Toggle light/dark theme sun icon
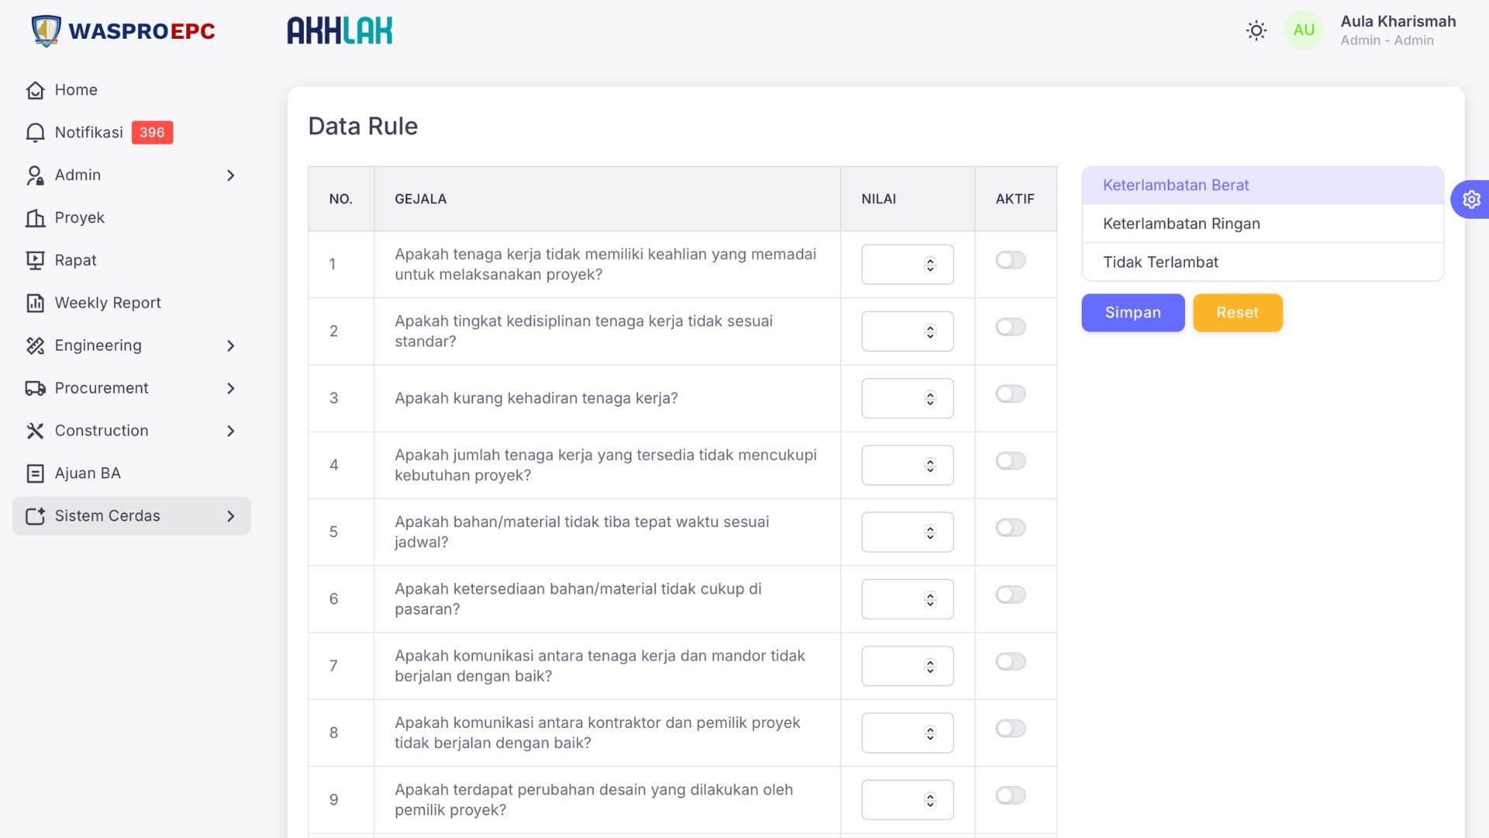The width and height of the screenshot is (1489, 838). [x=1256, y=30]
